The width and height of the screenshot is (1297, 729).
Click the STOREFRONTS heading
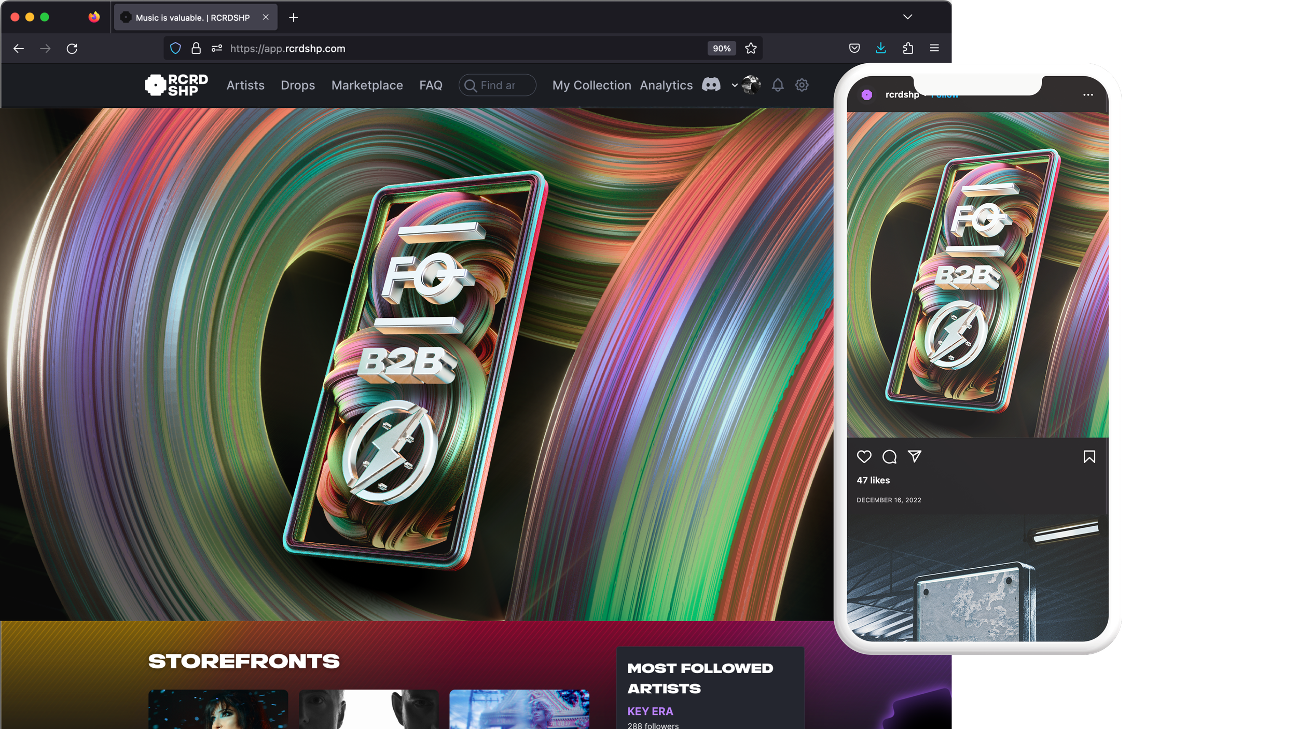(x=244, y=661)
